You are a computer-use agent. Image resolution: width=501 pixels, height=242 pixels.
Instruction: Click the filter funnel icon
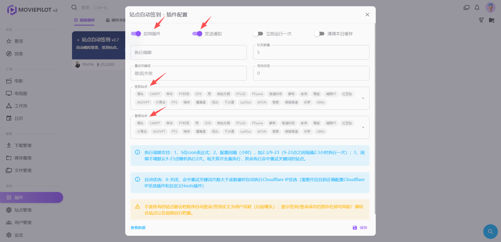pyautogui.click(x=481, y=20)
